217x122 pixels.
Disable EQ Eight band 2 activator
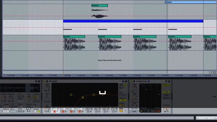(63, 111)
